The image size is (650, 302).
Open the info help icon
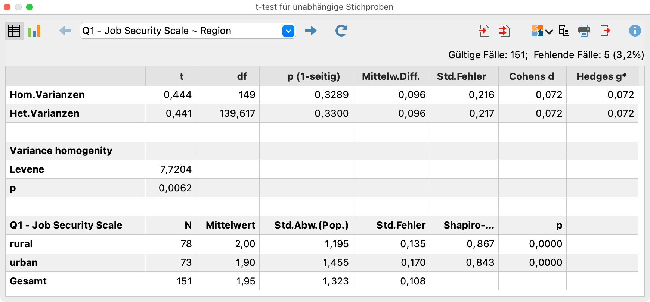[x=635, y=31]
